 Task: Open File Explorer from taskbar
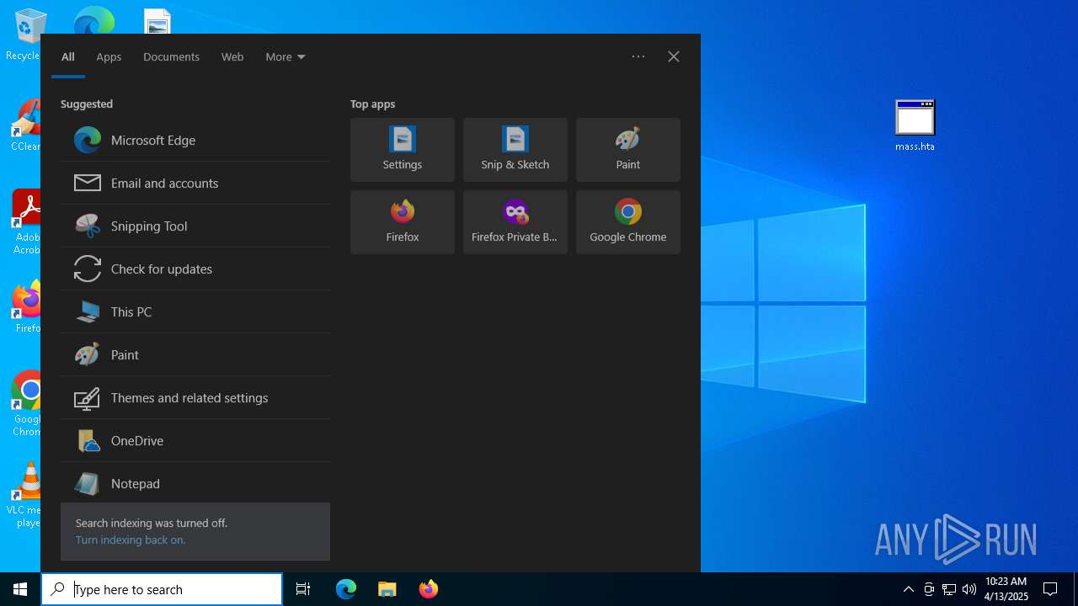pyautogui.click(x=387, y=589)
